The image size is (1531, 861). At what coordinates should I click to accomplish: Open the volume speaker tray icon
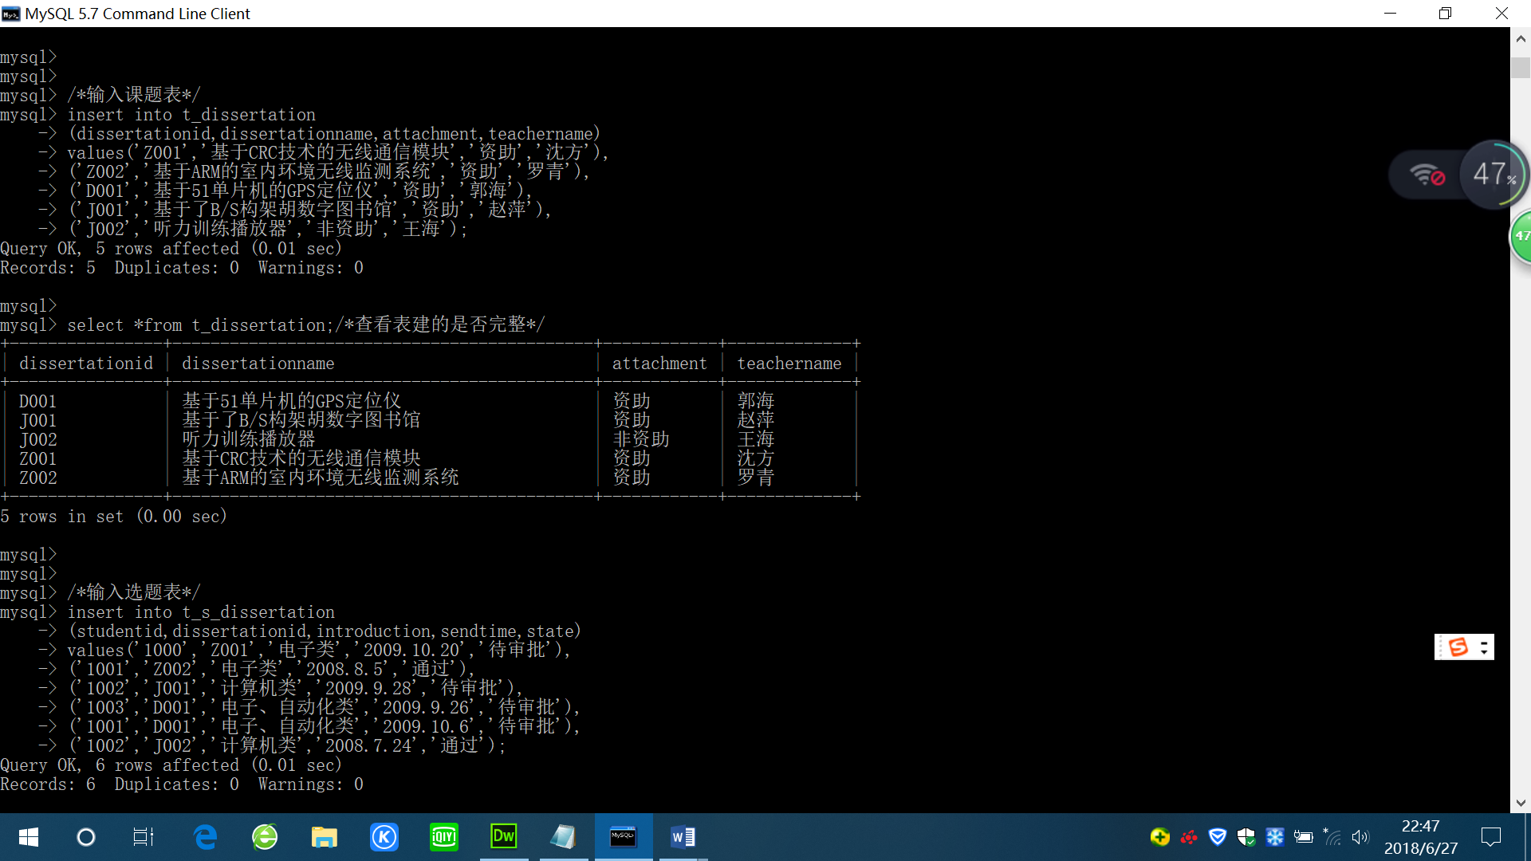click(x=1360, y=837)
